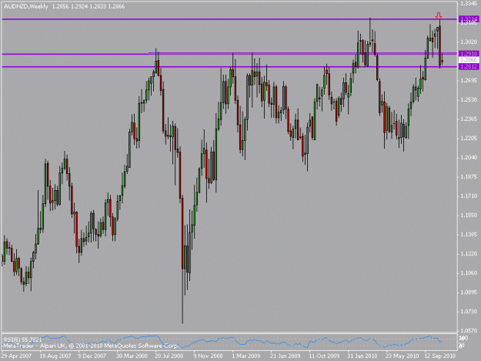Click the 1.2040 value on price axis
The height and width of the screenshot is (361, 481).
click(x=469, y=157)
